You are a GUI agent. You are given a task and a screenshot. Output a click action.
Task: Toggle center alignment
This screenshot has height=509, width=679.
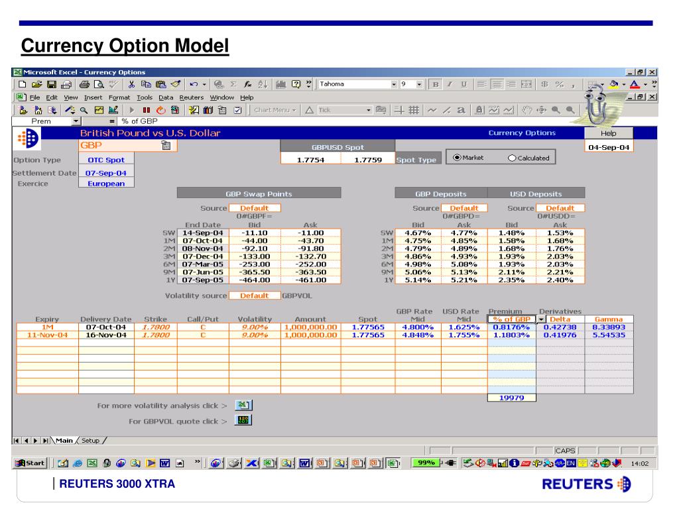pos(497,84)
